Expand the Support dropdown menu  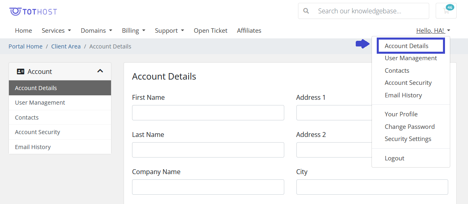point(169,30)
